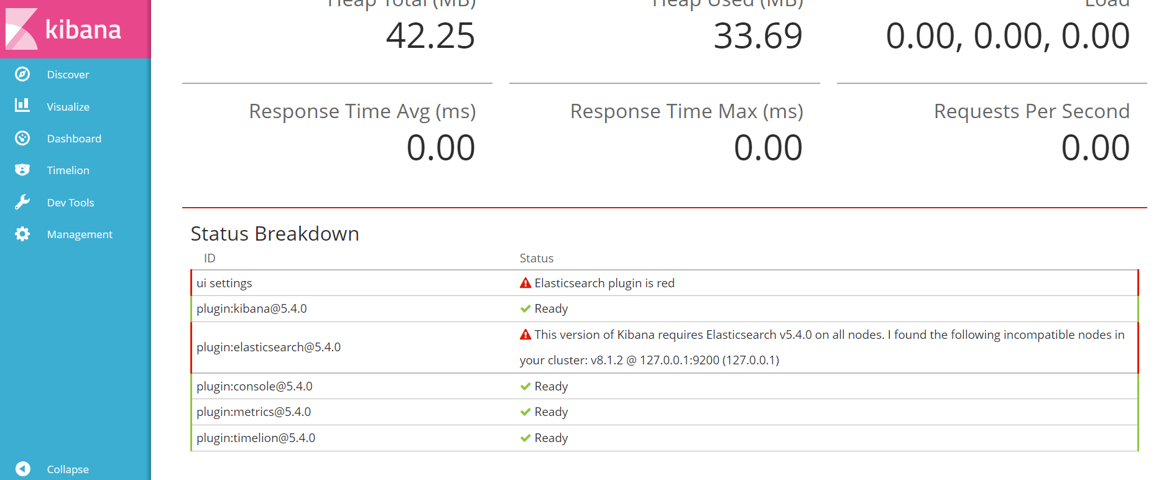Click Ready status text for plugin:metrics
The width and height of the screenshot is (1174, 480).
coord(552,412)
